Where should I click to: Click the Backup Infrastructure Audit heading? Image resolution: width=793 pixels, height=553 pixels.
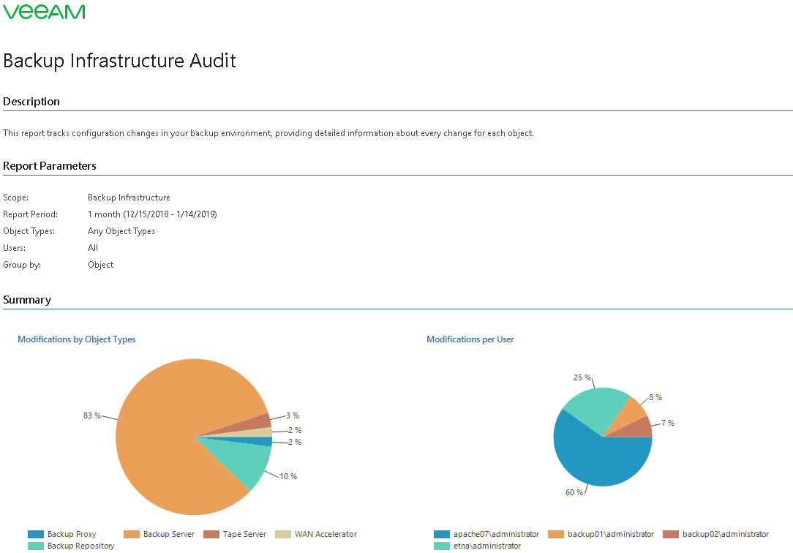click(x=119, y=61)
